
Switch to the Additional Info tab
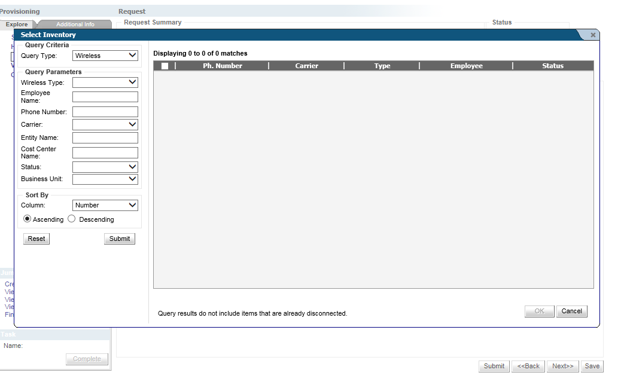tap(75, 25)
